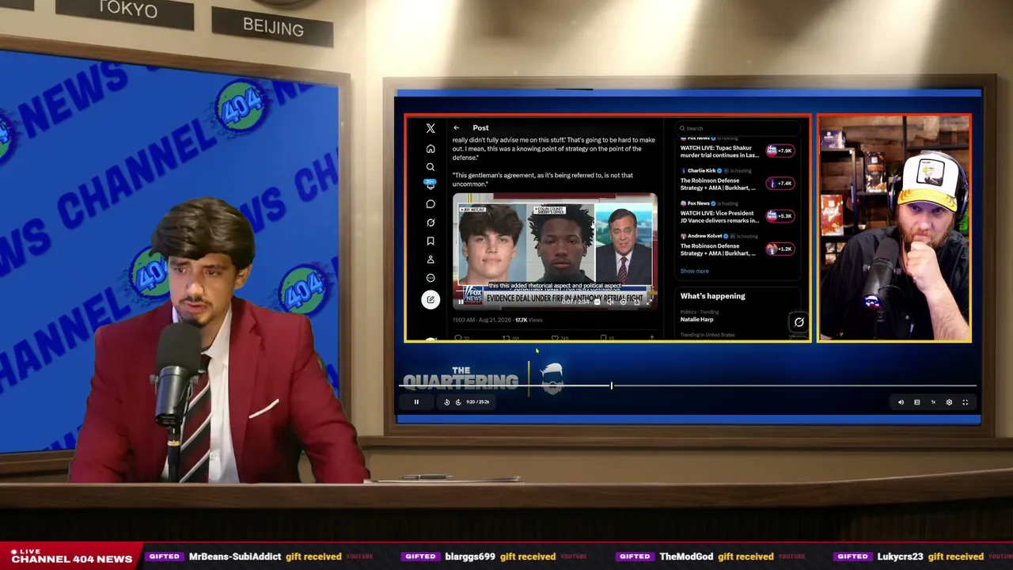Open the More options circle in X sidebar
This screenshot has width=1013, height=570.
click(431, 278)
